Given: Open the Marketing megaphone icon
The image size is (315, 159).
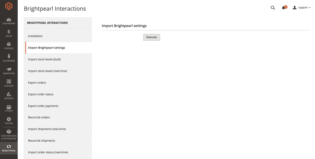Looking at the screenshot, I should [9, 69].
